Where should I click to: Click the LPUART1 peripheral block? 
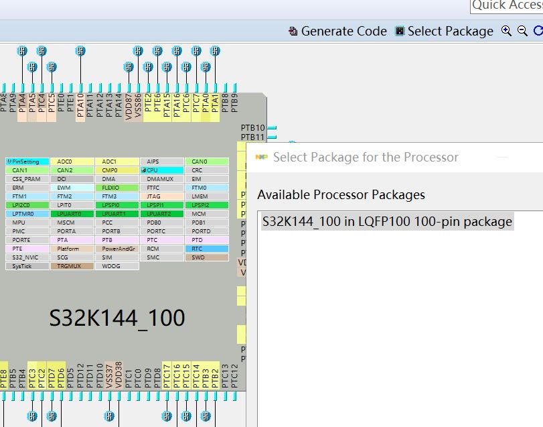coord(117,214)
